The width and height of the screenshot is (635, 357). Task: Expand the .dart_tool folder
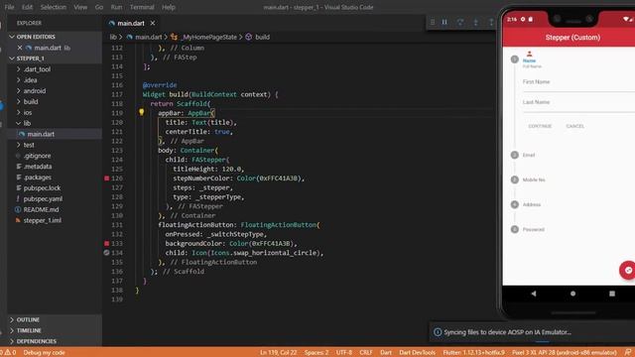pyautogui.click(x=18, y=69)
